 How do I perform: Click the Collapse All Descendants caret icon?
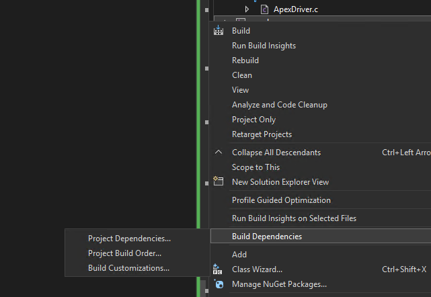219,153
